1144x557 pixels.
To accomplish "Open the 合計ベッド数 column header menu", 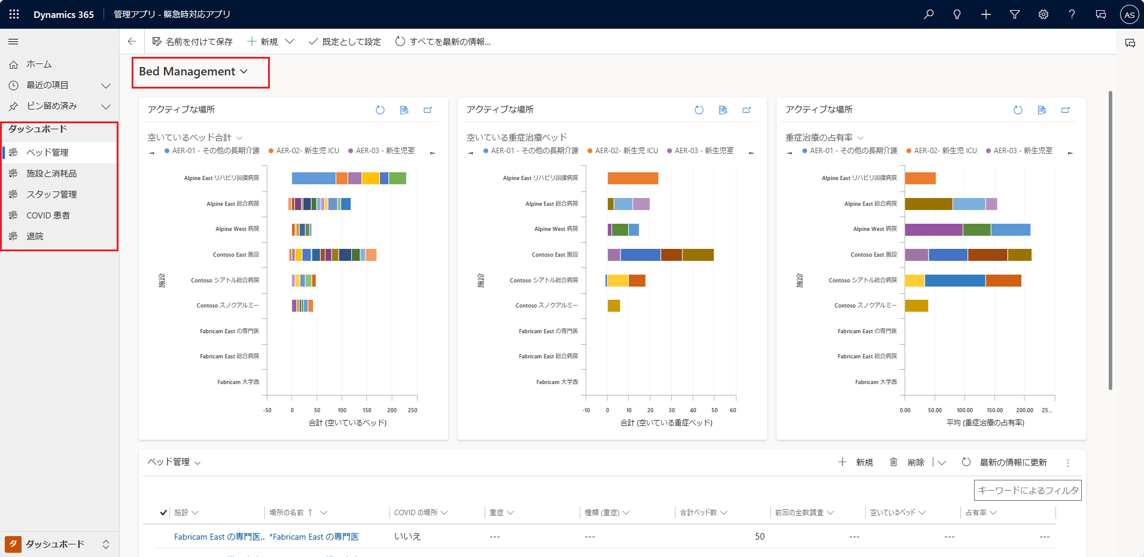I will click(703, 513).
